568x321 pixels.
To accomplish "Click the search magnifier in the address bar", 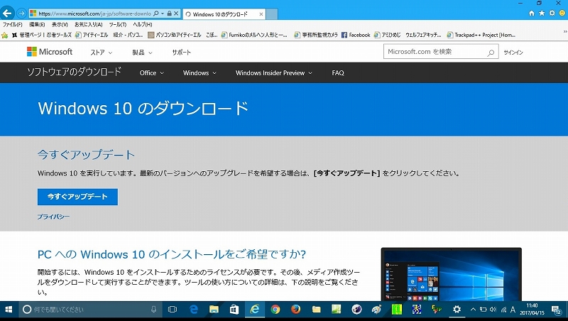I will click(155, 13).
